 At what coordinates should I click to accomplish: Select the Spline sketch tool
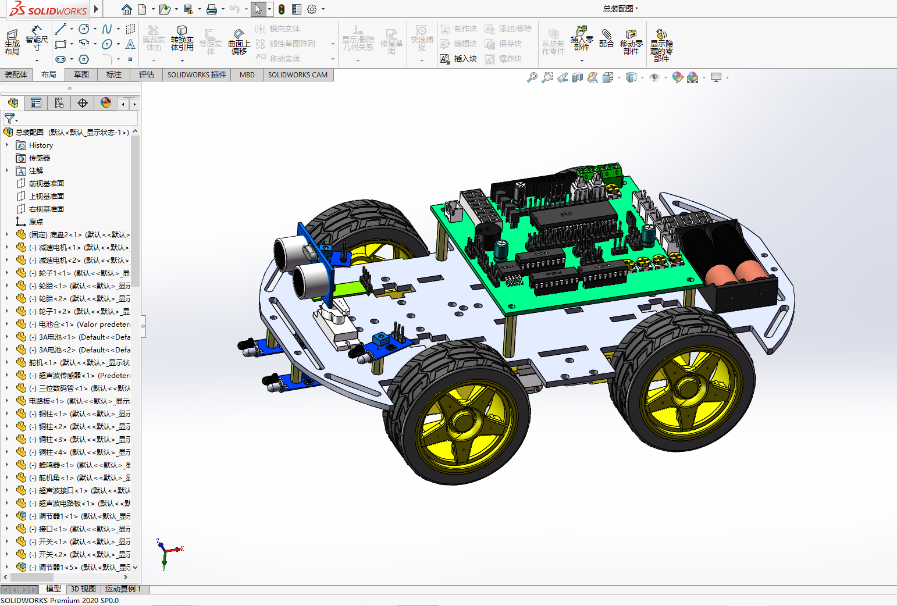pyautogui.click(x=107, y=29)
